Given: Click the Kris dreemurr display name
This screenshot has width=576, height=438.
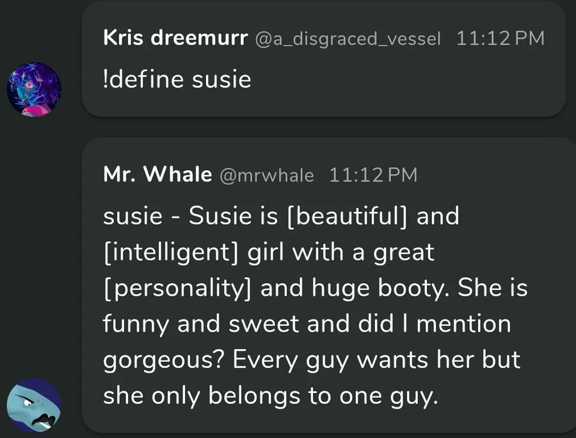Looking at the screenshot, I should [x=175, y=38].
